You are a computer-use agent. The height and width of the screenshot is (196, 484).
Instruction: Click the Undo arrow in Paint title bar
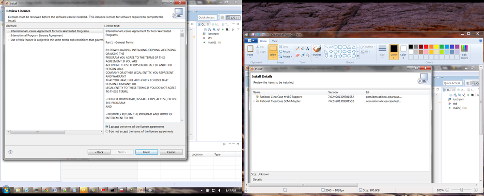pyautogui.click(x=257, y=34)
